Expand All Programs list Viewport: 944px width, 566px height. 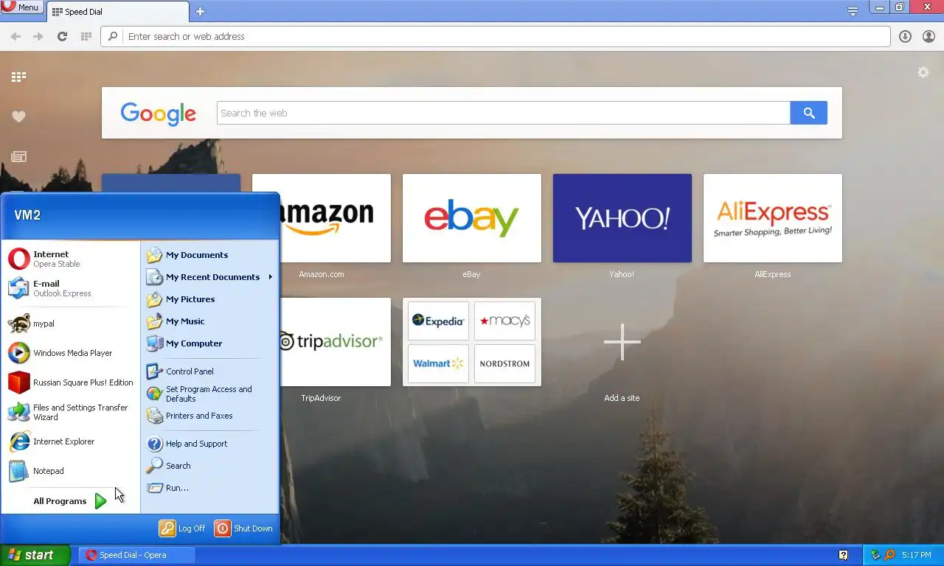click(x=71, y=501)
